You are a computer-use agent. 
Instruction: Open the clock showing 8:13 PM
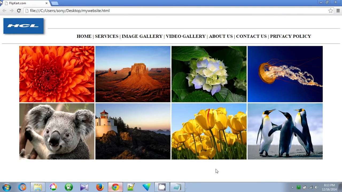pos(329,187)
